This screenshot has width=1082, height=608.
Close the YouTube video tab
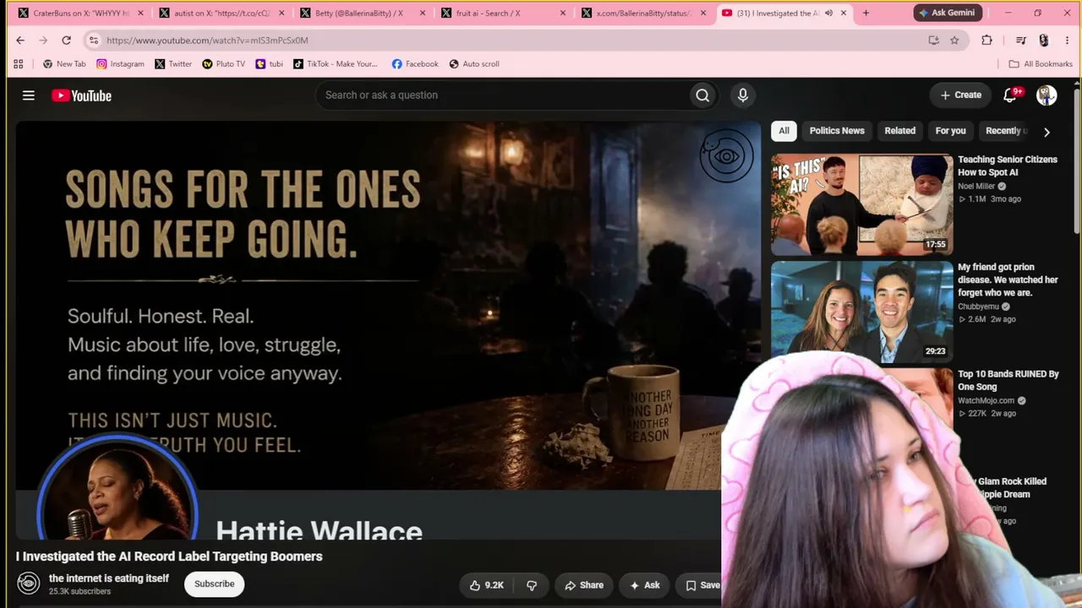[x=844, y=13]
